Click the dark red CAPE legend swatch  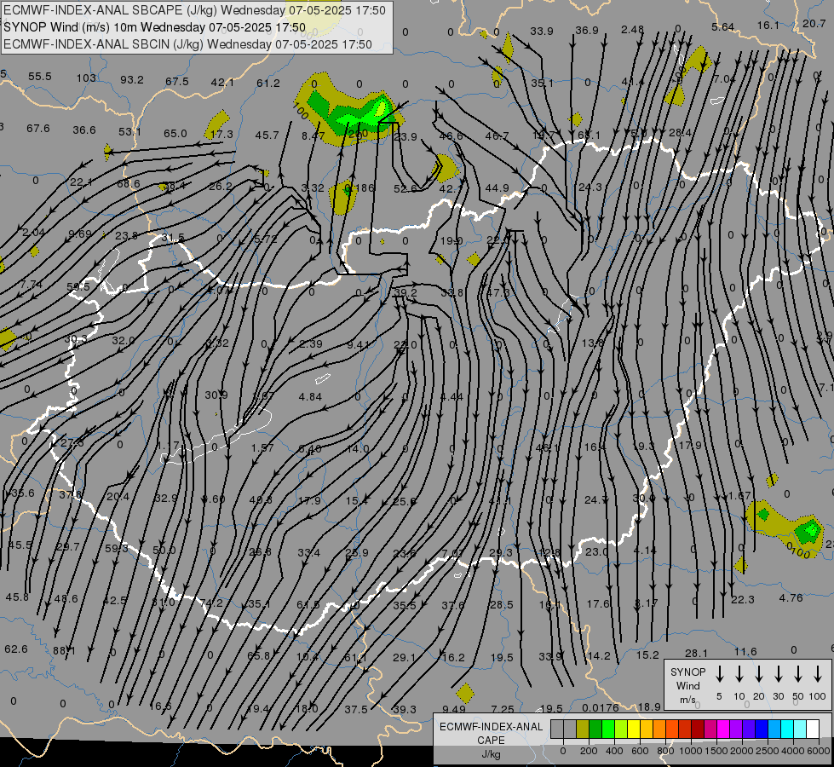[x=698, y=730]
